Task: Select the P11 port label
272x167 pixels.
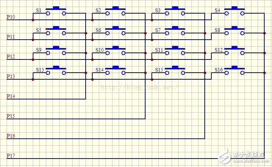Action: click(11, 37)
